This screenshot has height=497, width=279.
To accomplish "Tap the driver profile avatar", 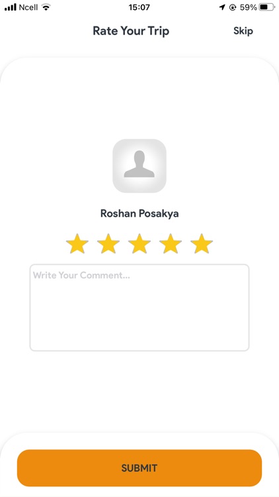I will tap(139, 166).
